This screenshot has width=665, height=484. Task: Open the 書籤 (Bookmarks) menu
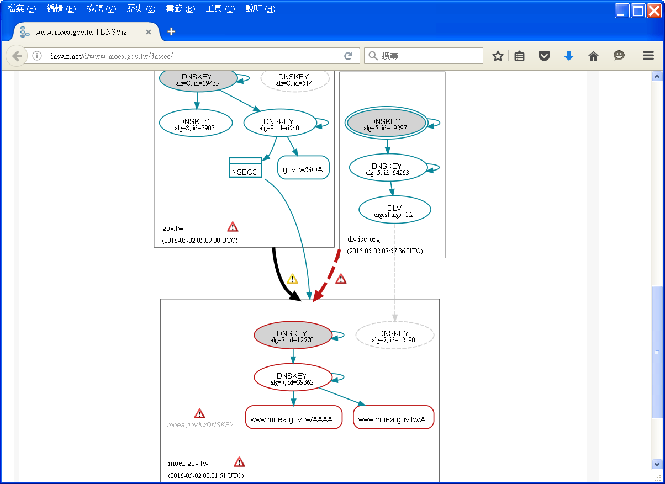click(x=181, y=9)
